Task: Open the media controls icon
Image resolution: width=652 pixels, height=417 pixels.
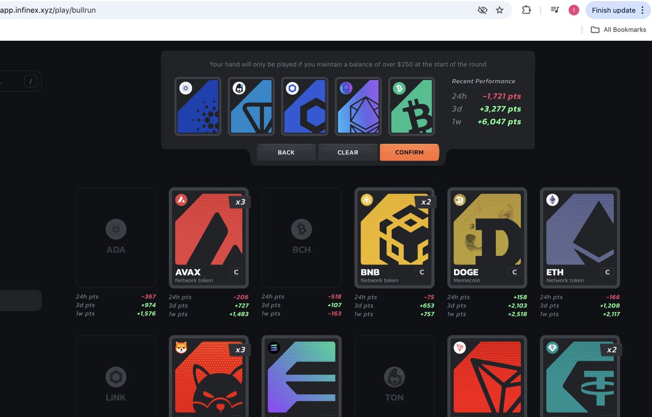Action: click(x=555, y=10)
